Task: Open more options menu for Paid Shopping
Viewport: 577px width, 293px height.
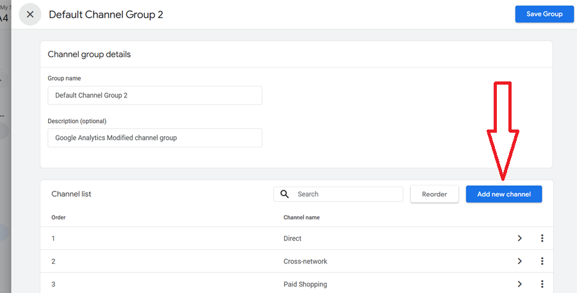Action: [542, 284]
